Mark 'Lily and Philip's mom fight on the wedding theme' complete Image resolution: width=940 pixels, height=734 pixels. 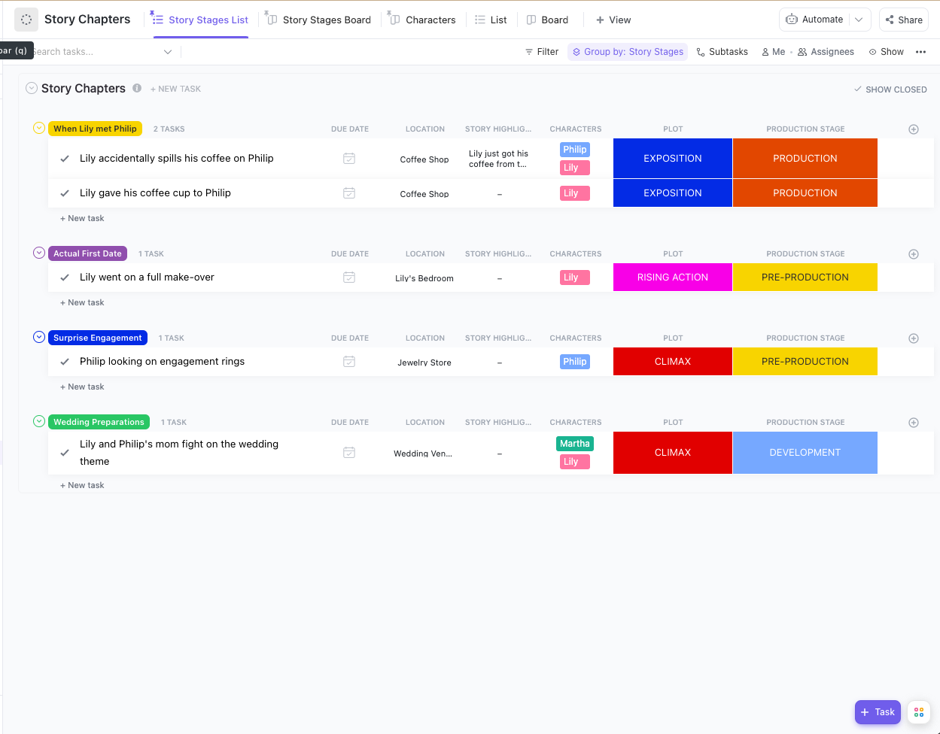pos(65,453)
